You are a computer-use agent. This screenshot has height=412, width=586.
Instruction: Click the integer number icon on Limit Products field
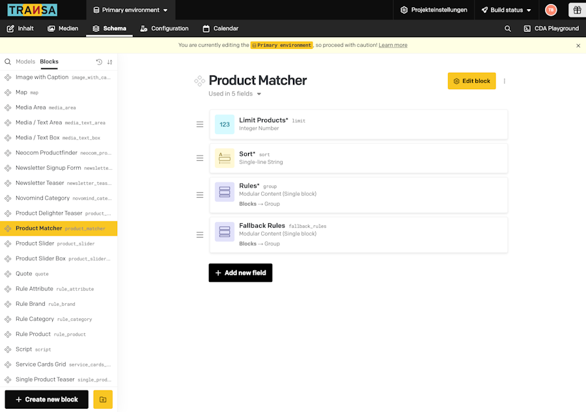pos(224,124)
